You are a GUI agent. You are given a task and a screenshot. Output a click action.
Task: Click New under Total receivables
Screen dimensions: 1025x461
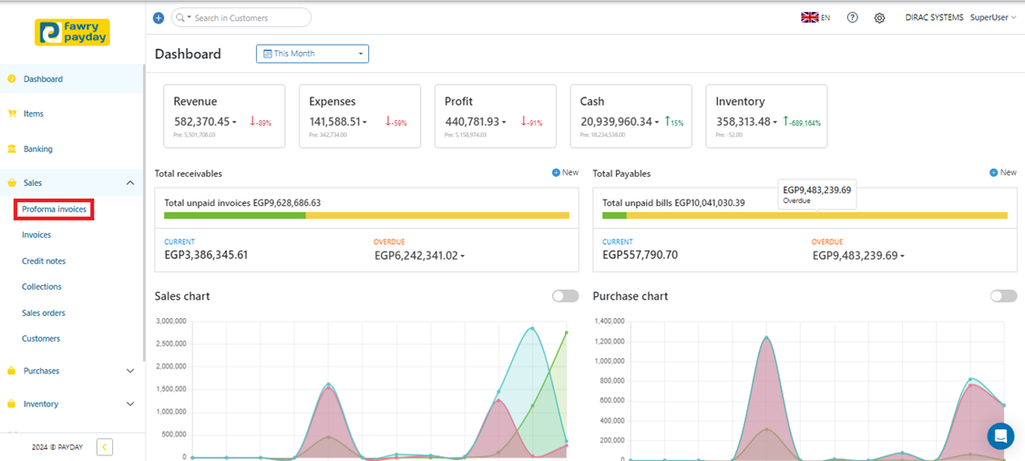coord(565,172)
